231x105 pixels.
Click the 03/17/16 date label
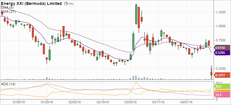click(158, 102)
